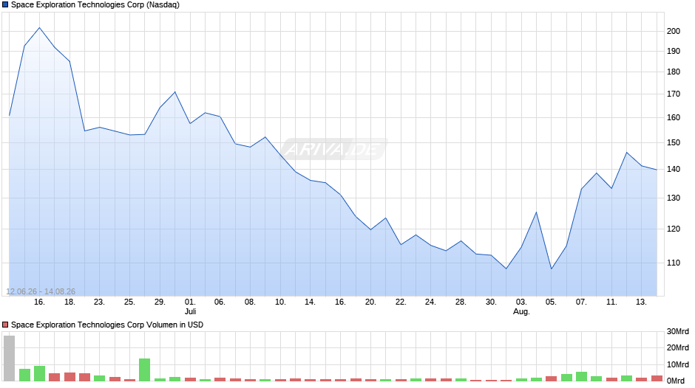The height and width of the screenshot is (388, 695).
Task: Click the x-axis date label '06.'
Action: point(220,302)
